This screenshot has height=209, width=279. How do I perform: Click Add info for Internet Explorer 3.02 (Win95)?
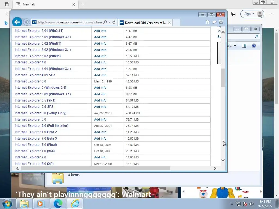point(100,56)
